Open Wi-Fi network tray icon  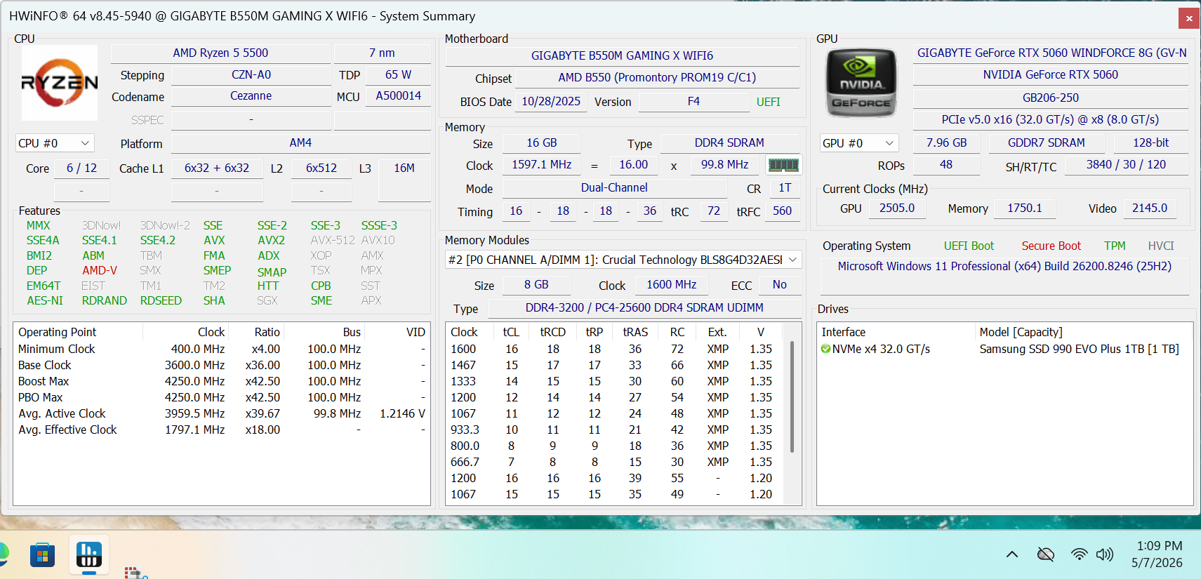[1079, 554]
